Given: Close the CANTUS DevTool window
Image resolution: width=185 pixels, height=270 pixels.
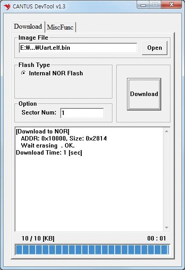Looking at the screenshot, I should (x=171, y=5).
